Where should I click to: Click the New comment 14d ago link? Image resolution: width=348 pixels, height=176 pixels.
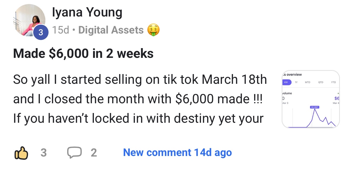click(x=177, y=153)
